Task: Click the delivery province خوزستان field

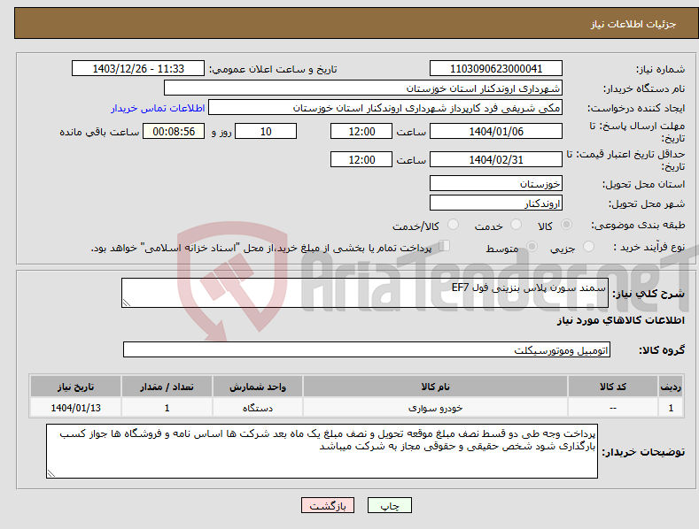Action: click(x=496, y=183)
